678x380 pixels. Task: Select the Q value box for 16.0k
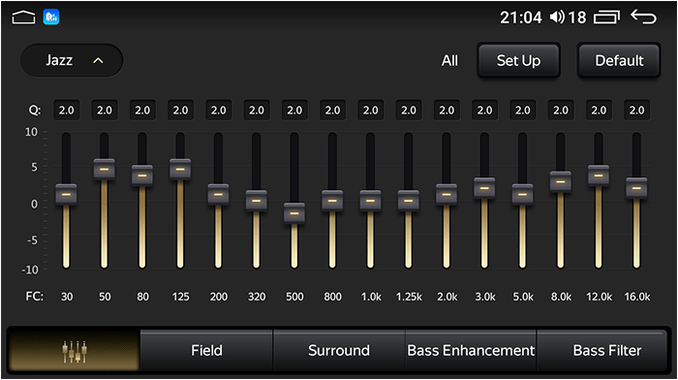637,111
